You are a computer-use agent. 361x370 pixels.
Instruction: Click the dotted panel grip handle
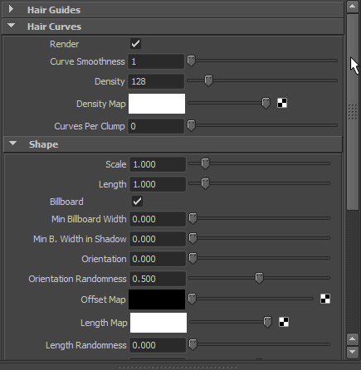177,368
